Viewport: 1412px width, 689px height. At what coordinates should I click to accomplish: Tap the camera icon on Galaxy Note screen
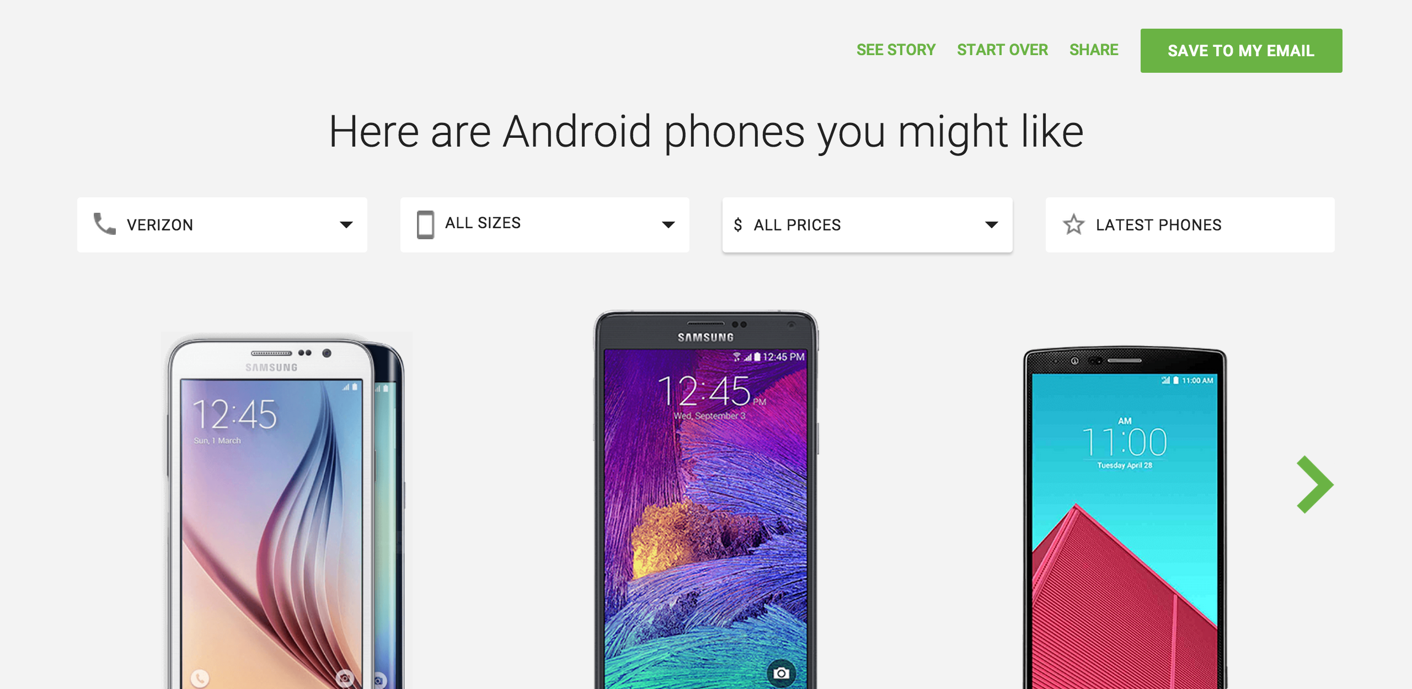point(781,673)
